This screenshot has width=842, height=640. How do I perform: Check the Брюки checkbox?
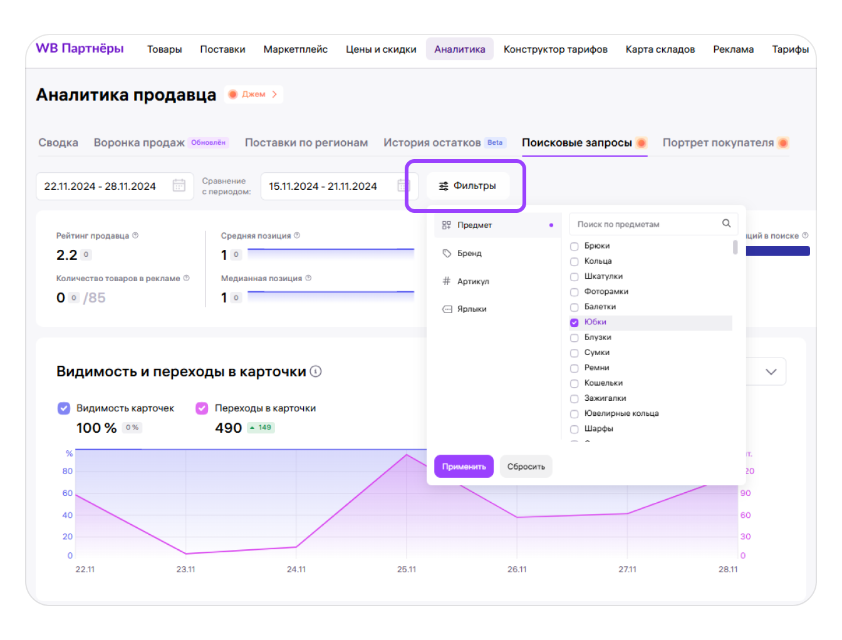(574, 246)
